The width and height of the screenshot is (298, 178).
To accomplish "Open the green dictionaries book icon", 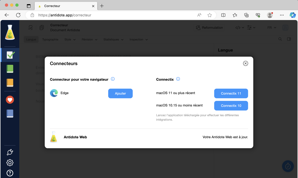I will coord(10,69).
